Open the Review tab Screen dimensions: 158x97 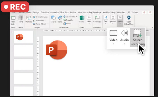coord(73,12)
